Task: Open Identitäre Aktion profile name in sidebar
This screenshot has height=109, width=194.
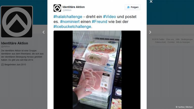Action: [x=15, y=43]
